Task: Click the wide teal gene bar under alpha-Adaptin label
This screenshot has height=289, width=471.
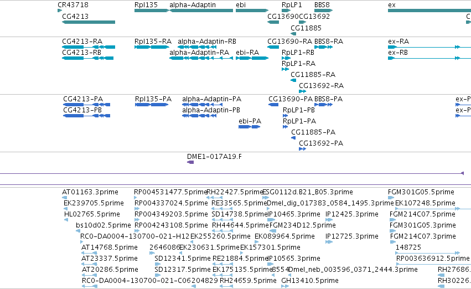Action: [201, 11]
